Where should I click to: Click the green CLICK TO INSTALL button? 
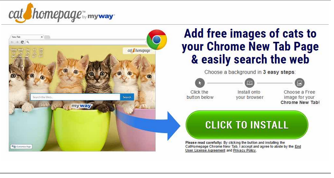(x=247, y=125)
